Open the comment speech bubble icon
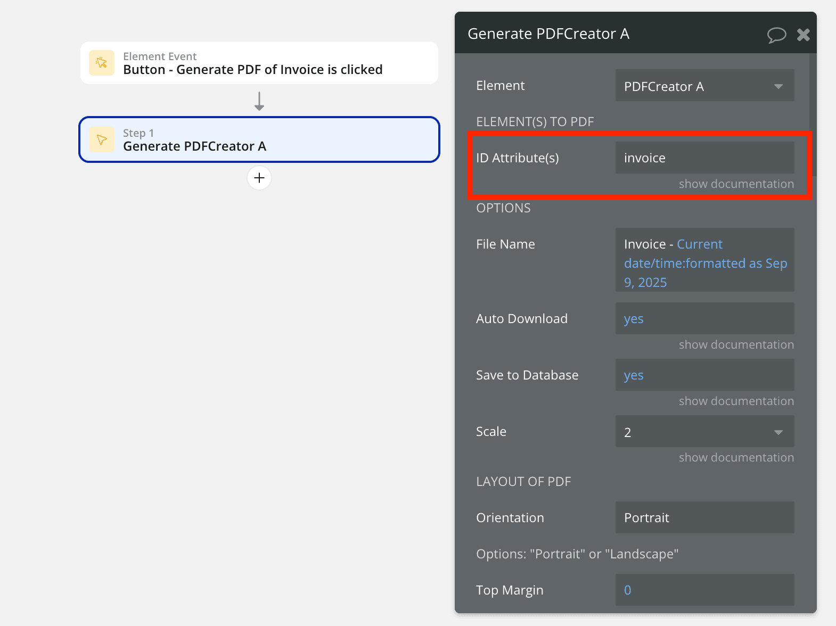Screen dimensions: 836x626 [776, 35]
